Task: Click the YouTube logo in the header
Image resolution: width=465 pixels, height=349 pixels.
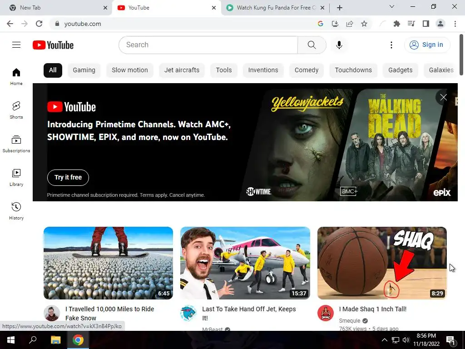Action: pos(53,45)
